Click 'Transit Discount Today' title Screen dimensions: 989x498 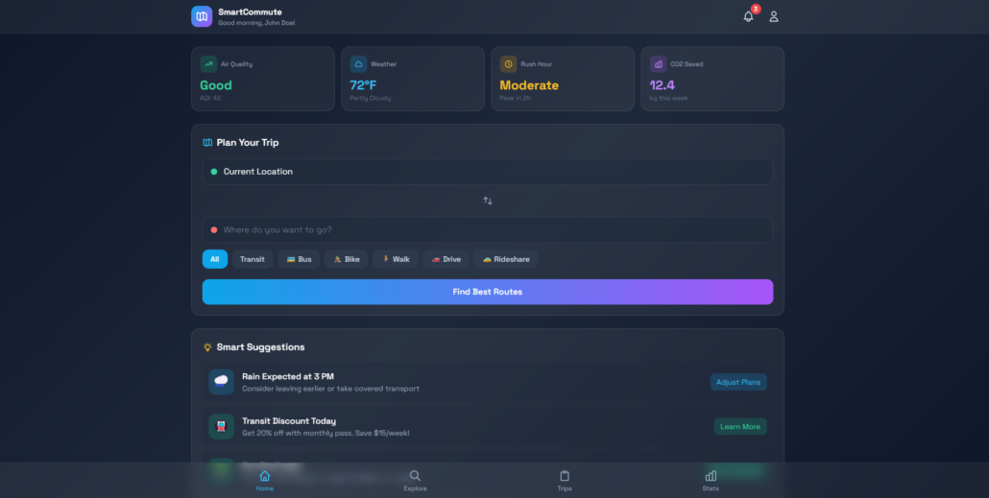click(289, 421)
